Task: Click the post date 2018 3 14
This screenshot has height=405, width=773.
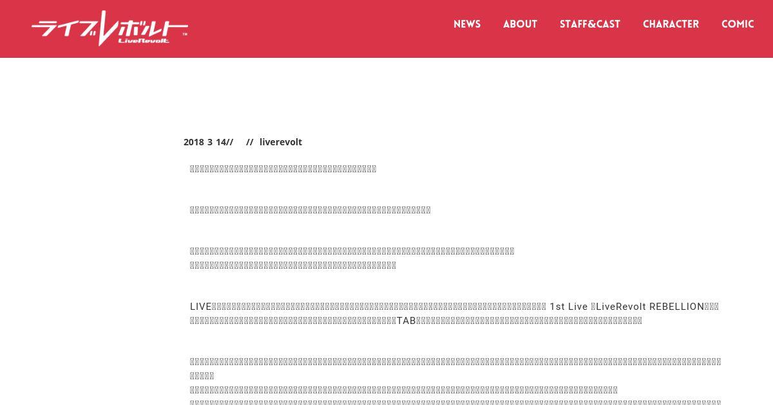Action: click(x=205, y=142)
